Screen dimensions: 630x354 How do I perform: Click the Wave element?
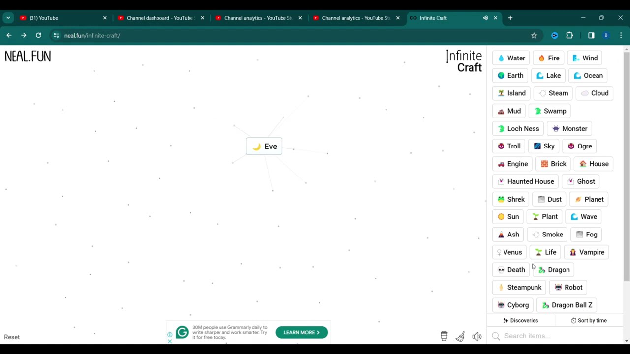(x=584, y=217)
